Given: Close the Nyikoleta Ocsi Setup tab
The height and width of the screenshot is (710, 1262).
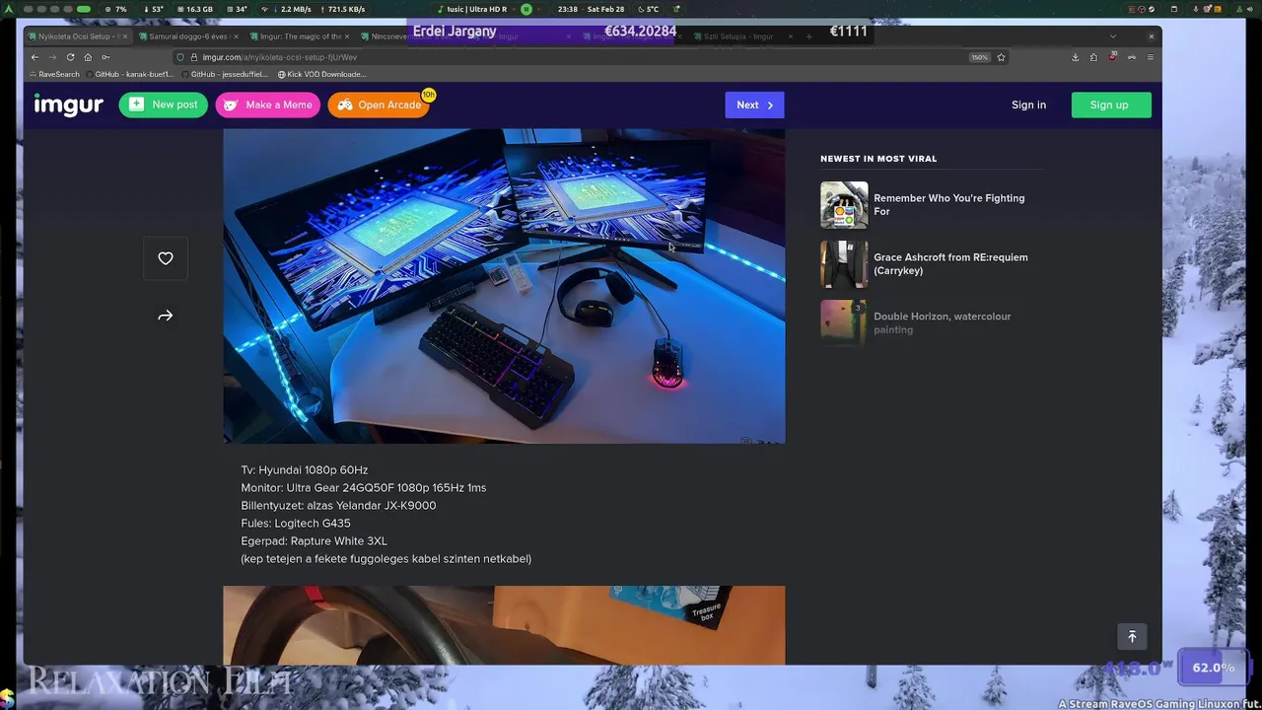Looking at the screenshot, I should [125, 36].
